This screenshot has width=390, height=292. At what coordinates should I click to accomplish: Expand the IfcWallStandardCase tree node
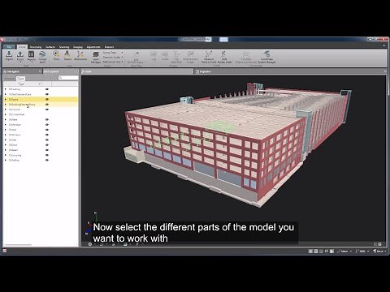tap(6, 94)
